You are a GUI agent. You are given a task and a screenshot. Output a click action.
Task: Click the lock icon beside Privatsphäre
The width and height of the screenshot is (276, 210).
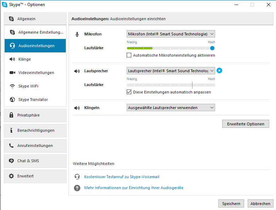click(11, 115)
